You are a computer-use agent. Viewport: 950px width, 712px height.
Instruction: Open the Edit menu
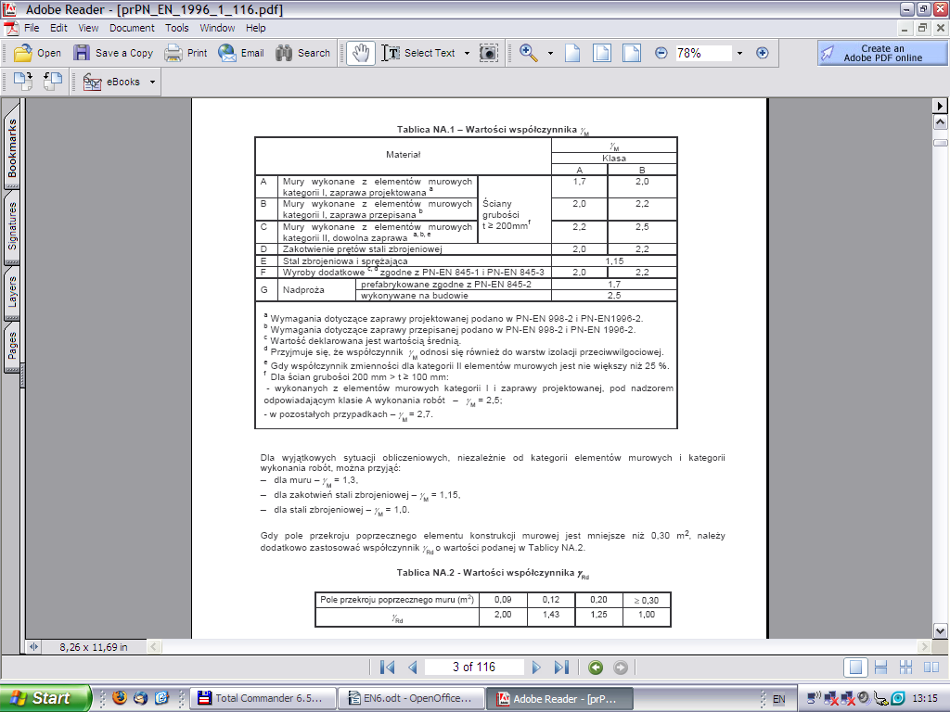point(58,28)
